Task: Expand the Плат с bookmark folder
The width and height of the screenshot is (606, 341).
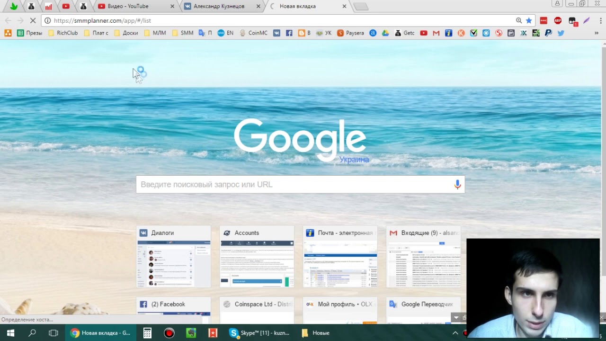Action: (96, 33)
